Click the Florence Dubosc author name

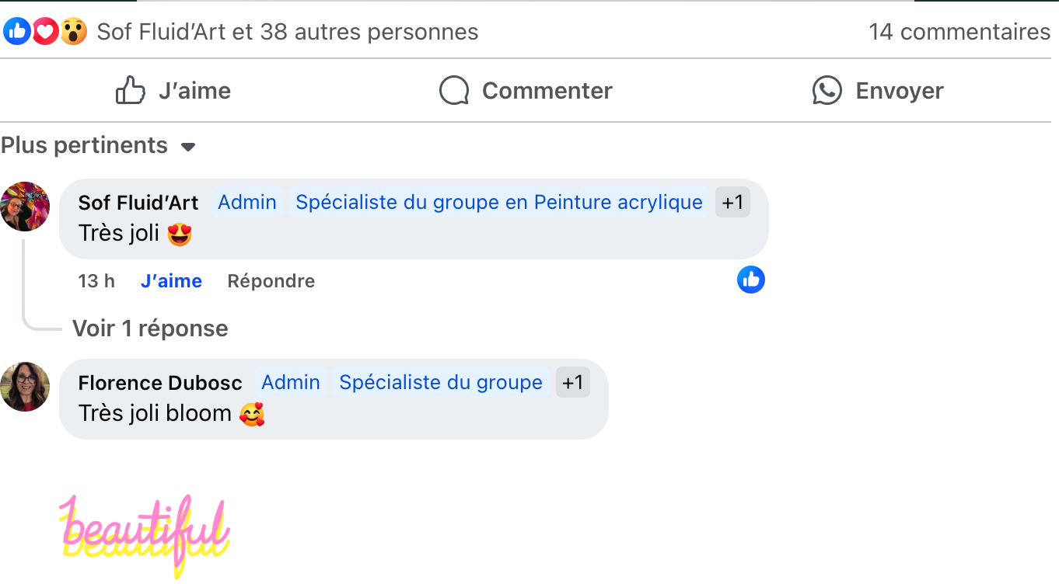coord(160,383)
